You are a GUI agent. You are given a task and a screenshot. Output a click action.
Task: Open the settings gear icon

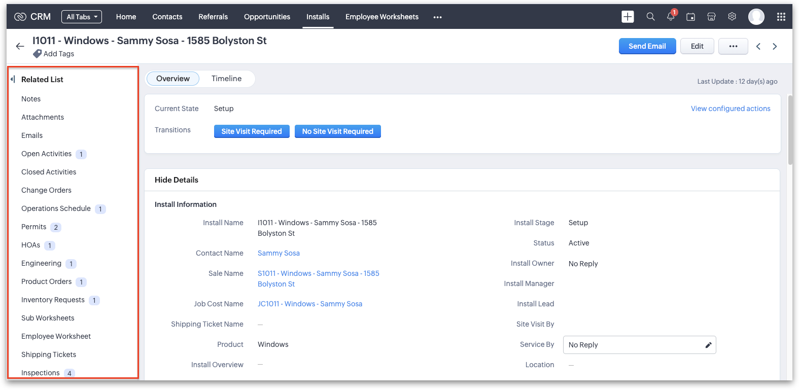(x=732, y=17)
